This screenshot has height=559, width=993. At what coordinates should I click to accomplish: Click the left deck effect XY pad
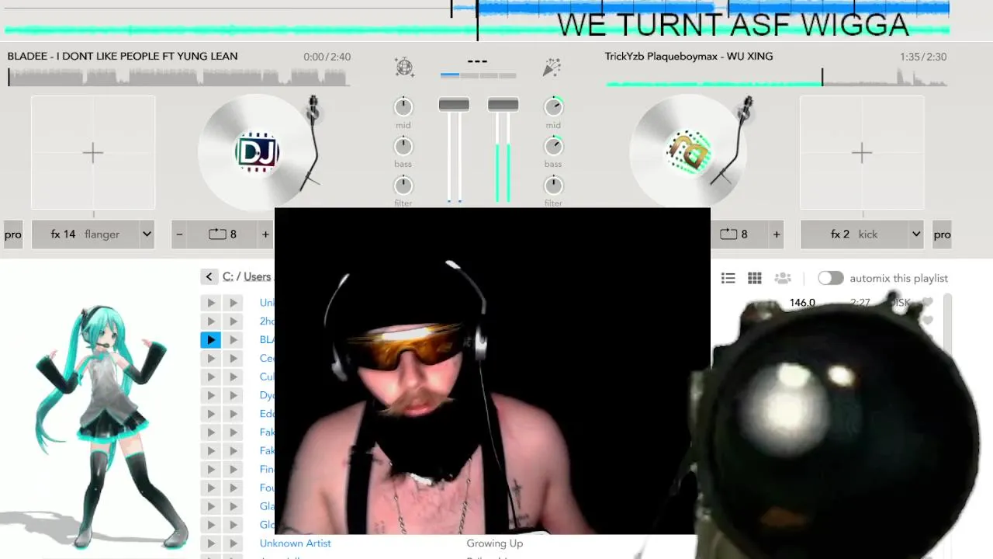click(93, 152)
